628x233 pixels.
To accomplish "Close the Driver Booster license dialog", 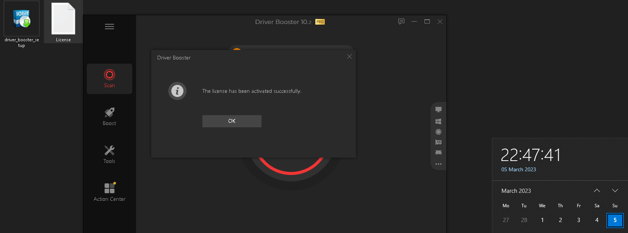I will coord(349,56).
